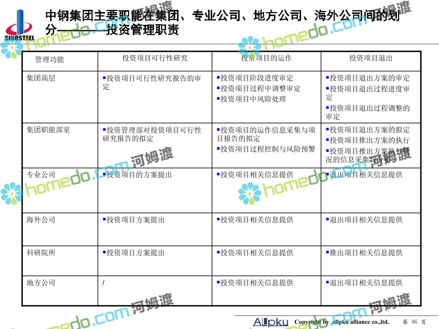The width and height of the screenshot is (439, 329).
Task: Click the blue bullet before 投资项目中风险处理
Action: point(218,98)
